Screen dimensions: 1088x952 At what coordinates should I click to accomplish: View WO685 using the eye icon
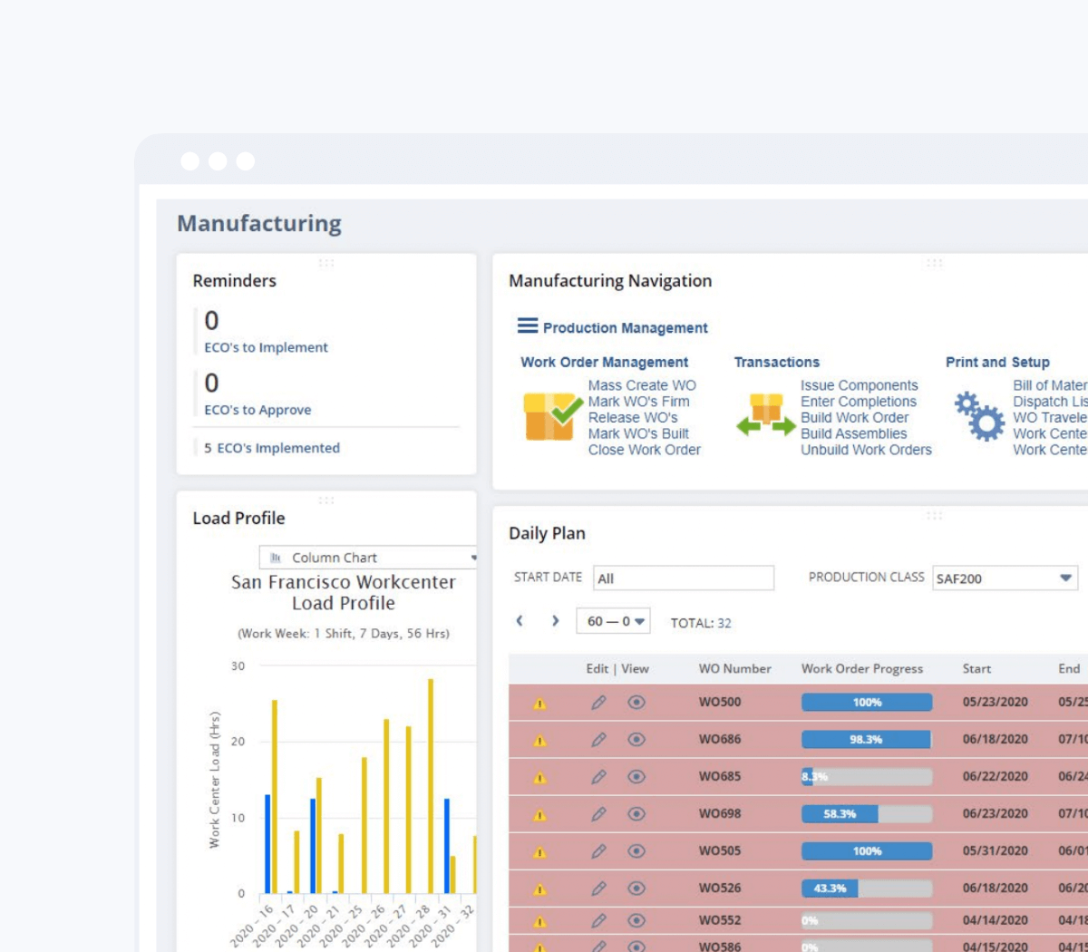click(x=636, y=776)
